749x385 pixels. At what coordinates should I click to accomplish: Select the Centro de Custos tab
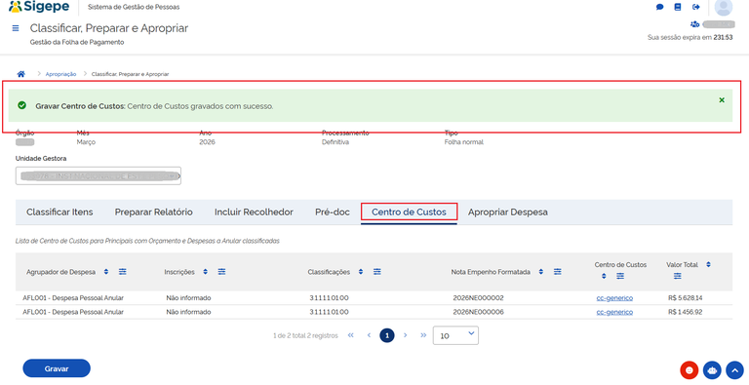(x=409, y=212)
